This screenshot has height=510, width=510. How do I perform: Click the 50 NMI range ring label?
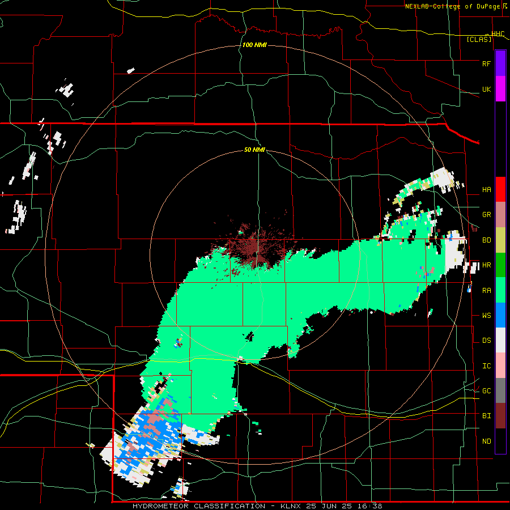(254, 150)
